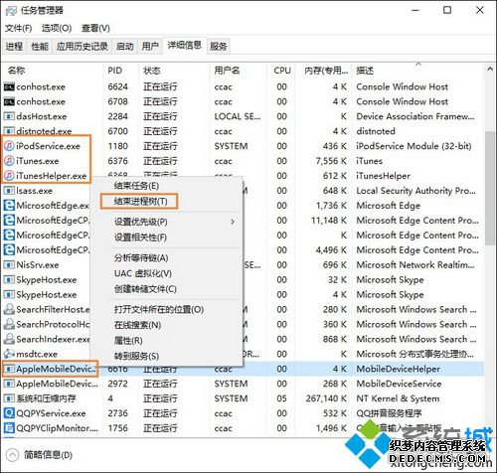Click the SearchIndexer.exe icon
497x473 pixels.
pyautogui.click(x=9, y=339)
